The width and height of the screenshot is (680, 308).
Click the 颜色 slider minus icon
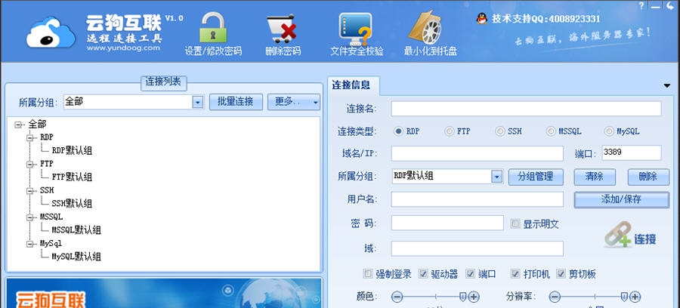pos(397,297)
